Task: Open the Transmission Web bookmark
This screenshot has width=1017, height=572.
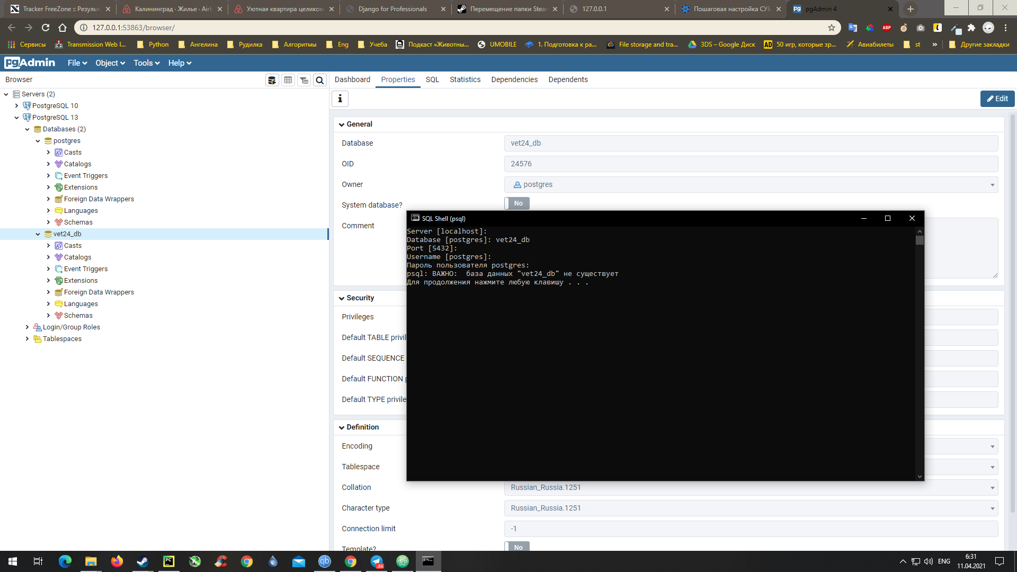Action: 91,44
